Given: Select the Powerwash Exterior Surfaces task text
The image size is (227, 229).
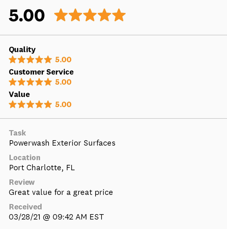Looking at the screenshot, I should [62, 143].
